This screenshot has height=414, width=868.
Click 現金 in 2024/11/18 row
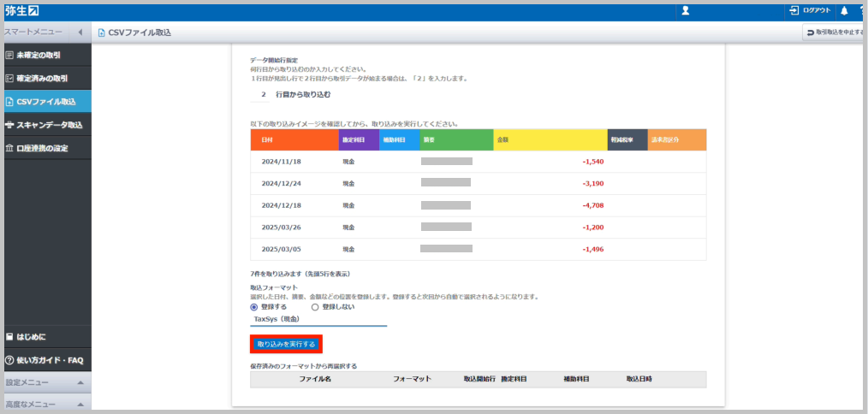[348, 162]
